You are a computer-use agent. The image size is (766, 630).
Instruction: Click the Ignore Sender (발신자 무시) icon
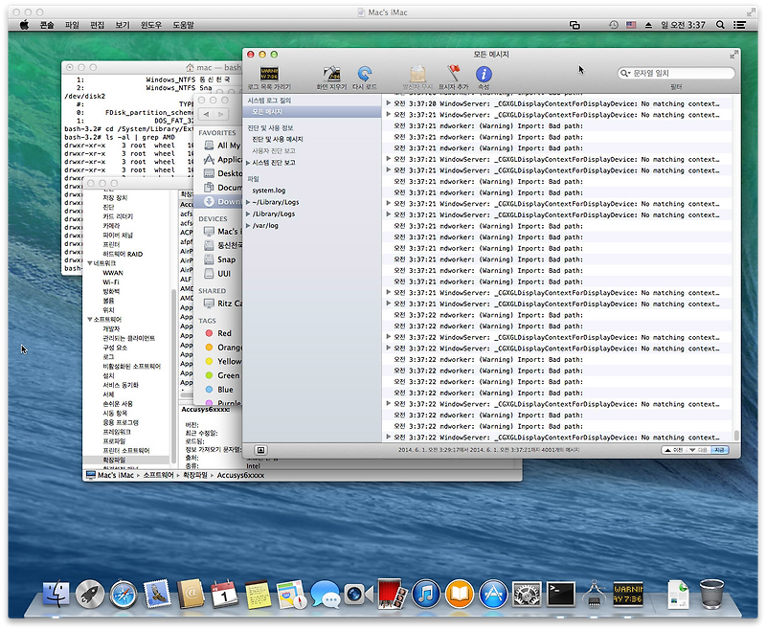pos(417,74)
